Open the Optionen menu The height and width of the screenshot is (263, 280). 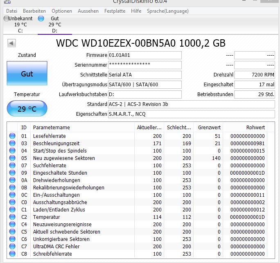pos(62,11)
